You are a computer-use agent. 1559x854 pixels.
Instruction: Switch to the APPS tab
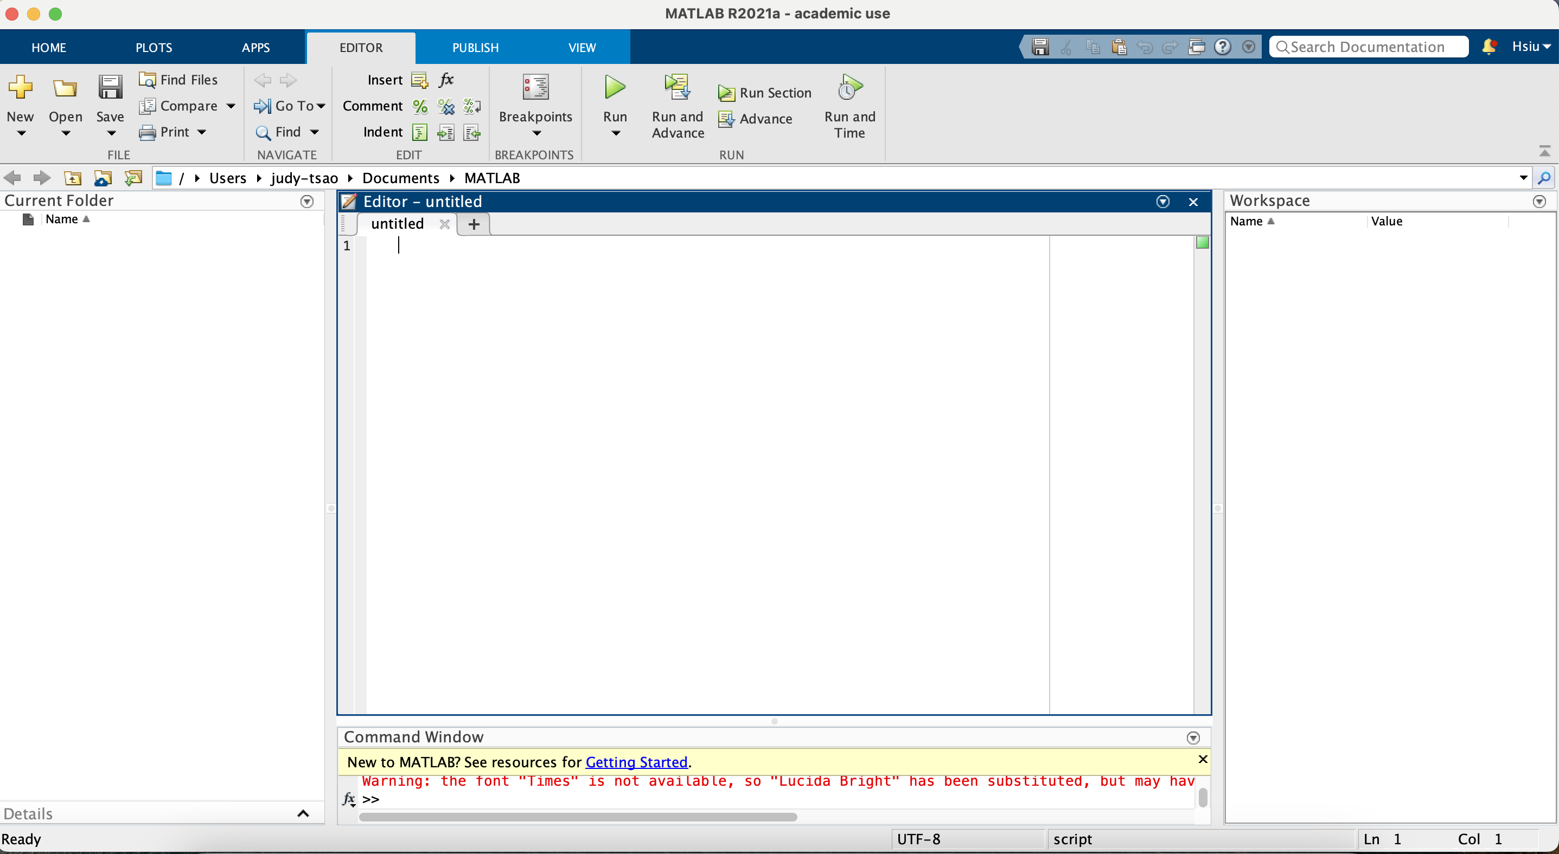tap(255, 48)
